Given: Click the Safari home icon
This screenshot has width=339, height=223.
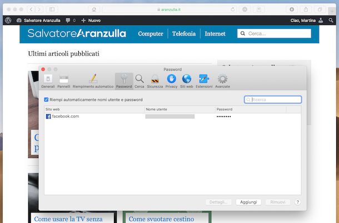Looking at the screenshot, I should click(94, 9).
